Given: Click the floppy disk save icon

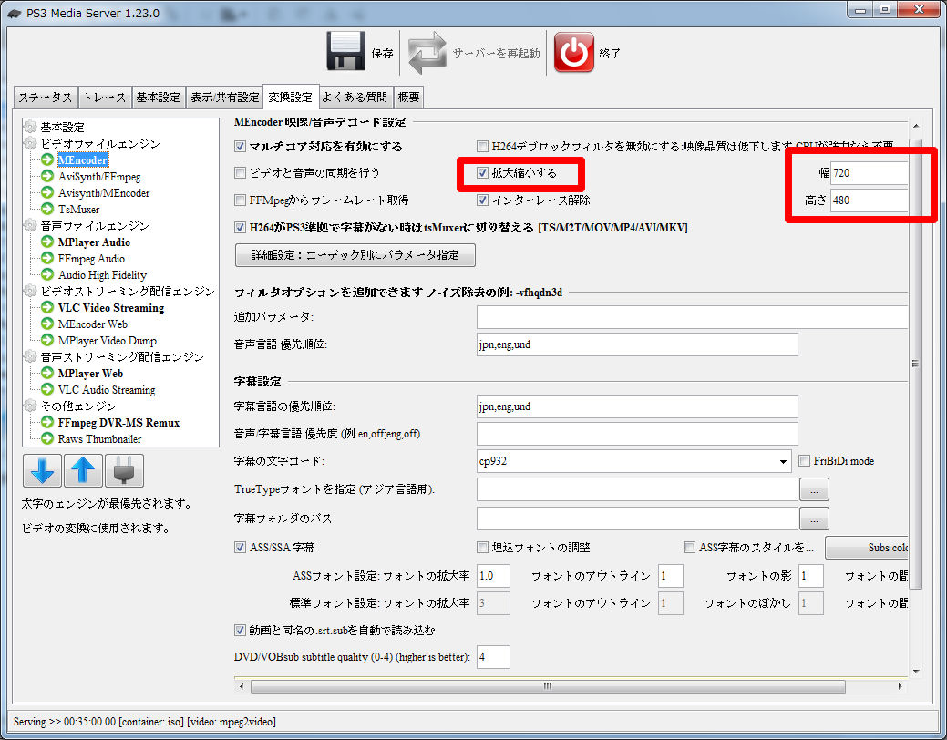Looking at the screenshot, I should pos(345,51).
